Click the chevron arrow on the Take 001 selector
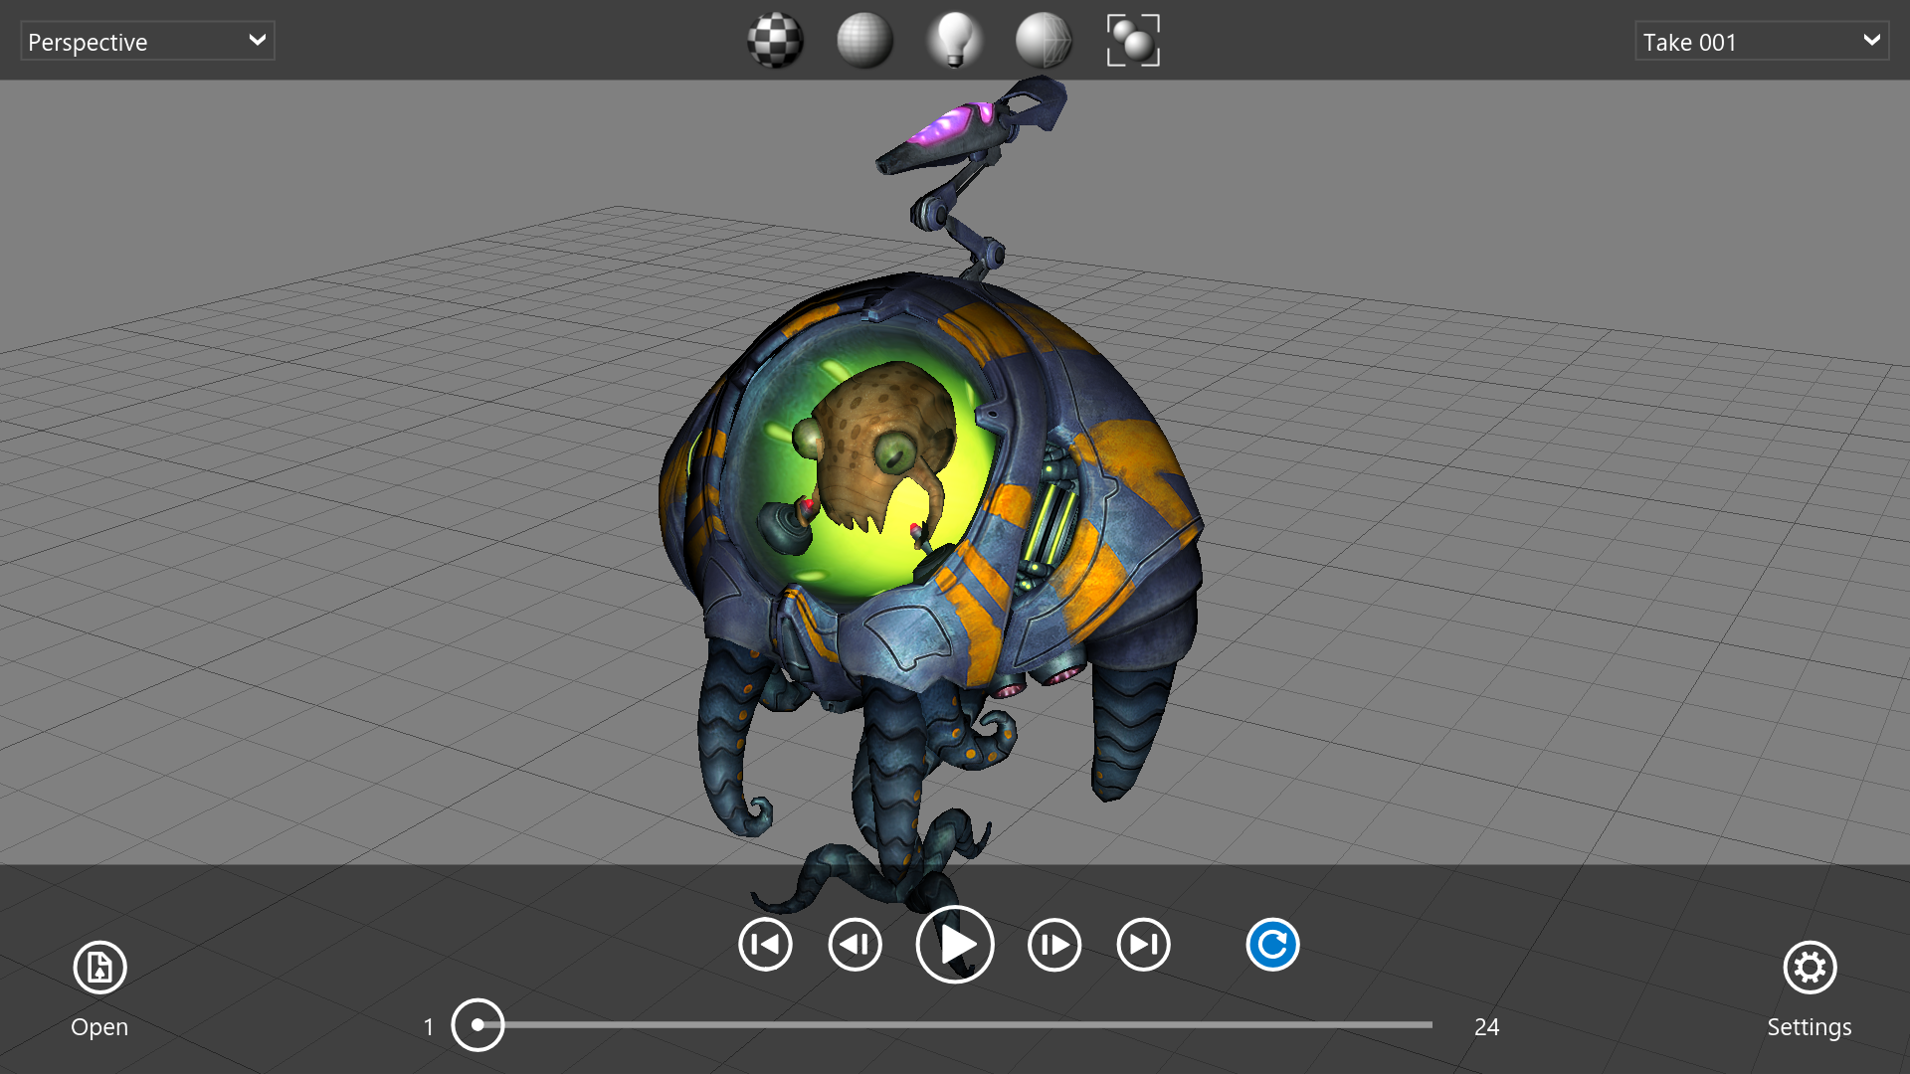The height and width of the screenshot is (1074, 1910). [1871, 41]
